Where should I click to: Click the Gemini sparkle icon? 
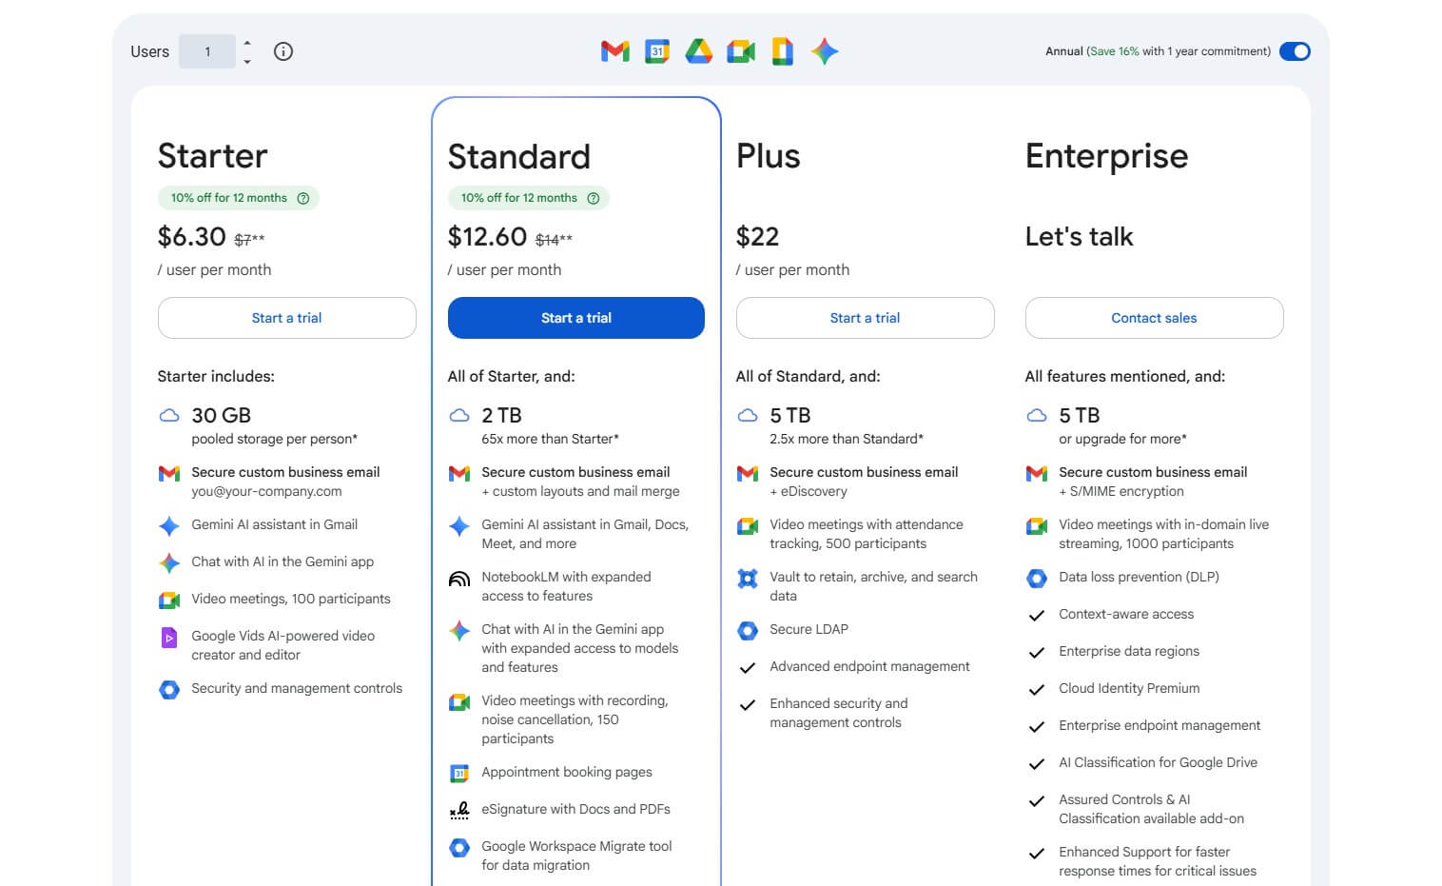click(824, 51)
